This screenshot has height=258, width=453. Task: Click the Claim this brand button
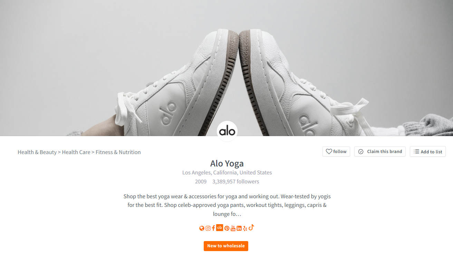380,152
